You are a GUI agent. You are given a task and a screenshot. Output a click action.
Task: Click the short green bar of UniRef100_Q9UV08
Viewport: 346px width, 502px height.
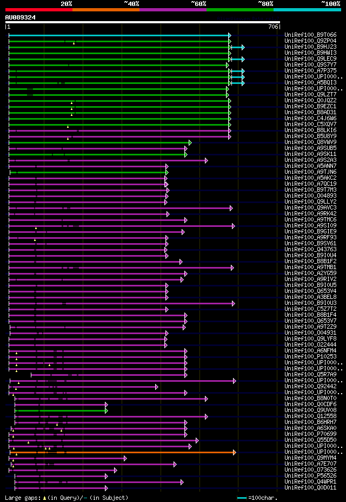point(61,411)
